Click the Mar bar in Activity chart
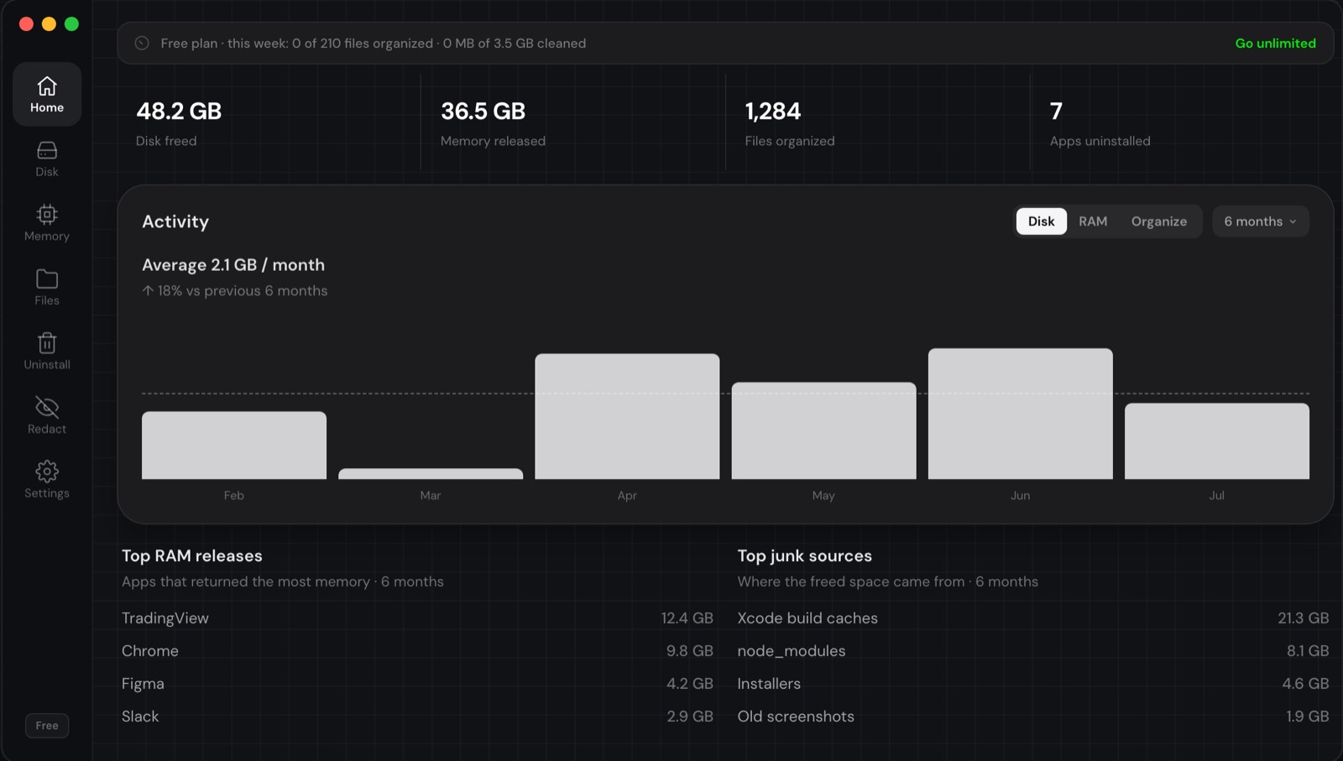The image size is (1343, 761). [431, 474]
